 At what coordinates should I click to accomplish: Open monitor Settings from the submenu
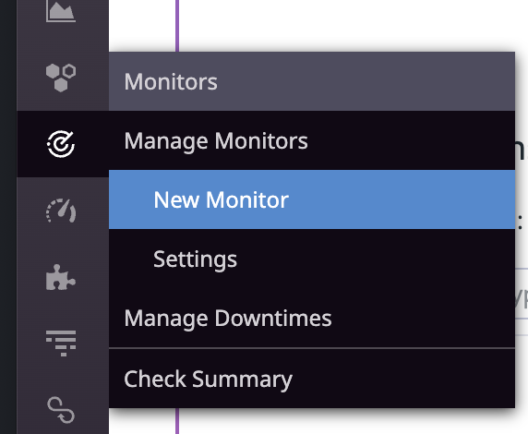195,259
